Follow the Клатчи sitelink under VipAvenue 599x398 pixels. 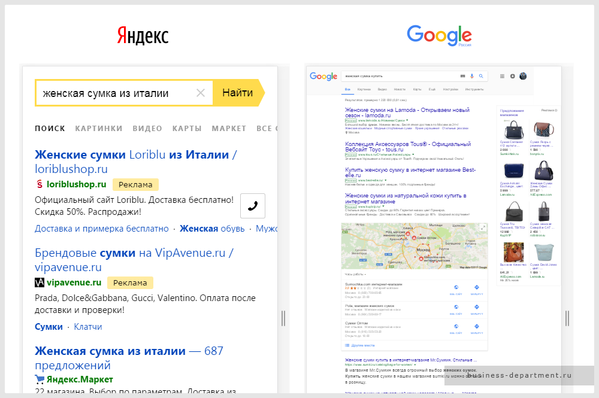tap(88, 327)
